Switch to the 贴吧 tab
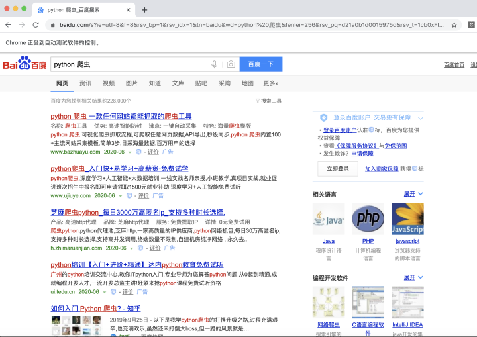Image resolution: width=477 pixels, height=337 pixels. pos(201,83)
